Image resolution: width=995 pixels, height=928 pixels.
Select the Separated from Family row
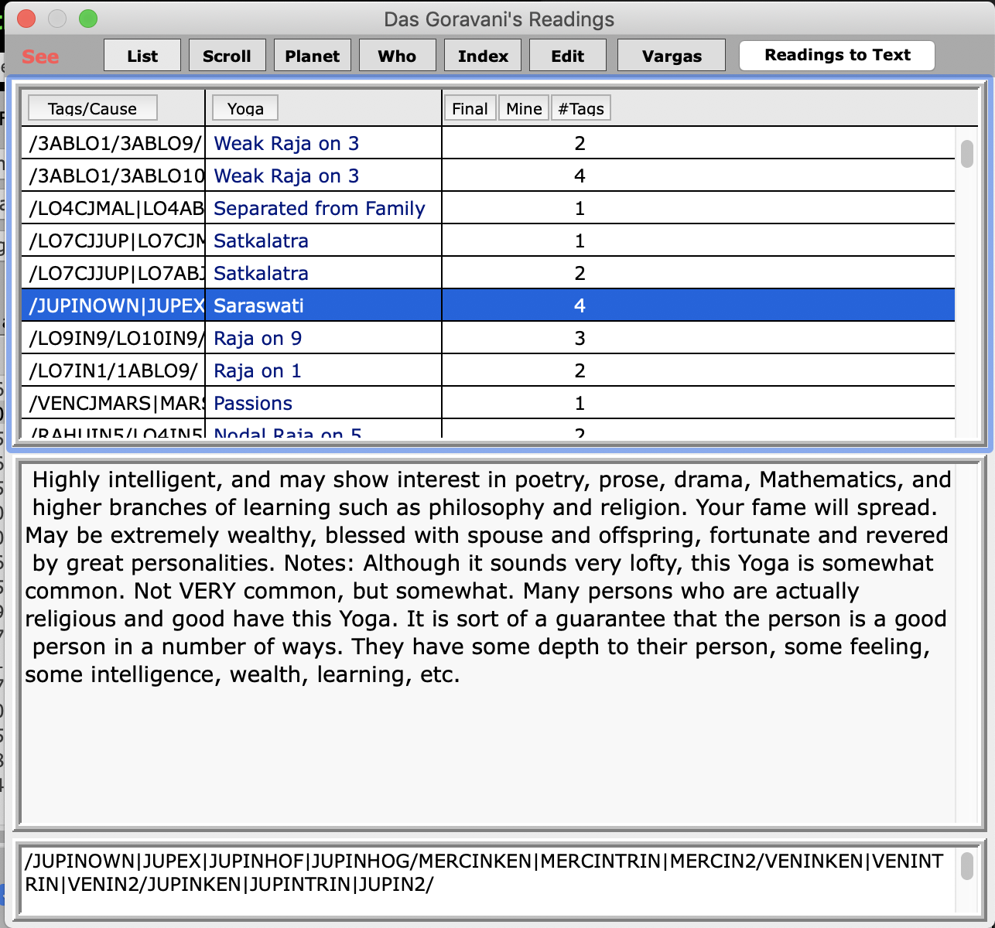pos(319,208)
